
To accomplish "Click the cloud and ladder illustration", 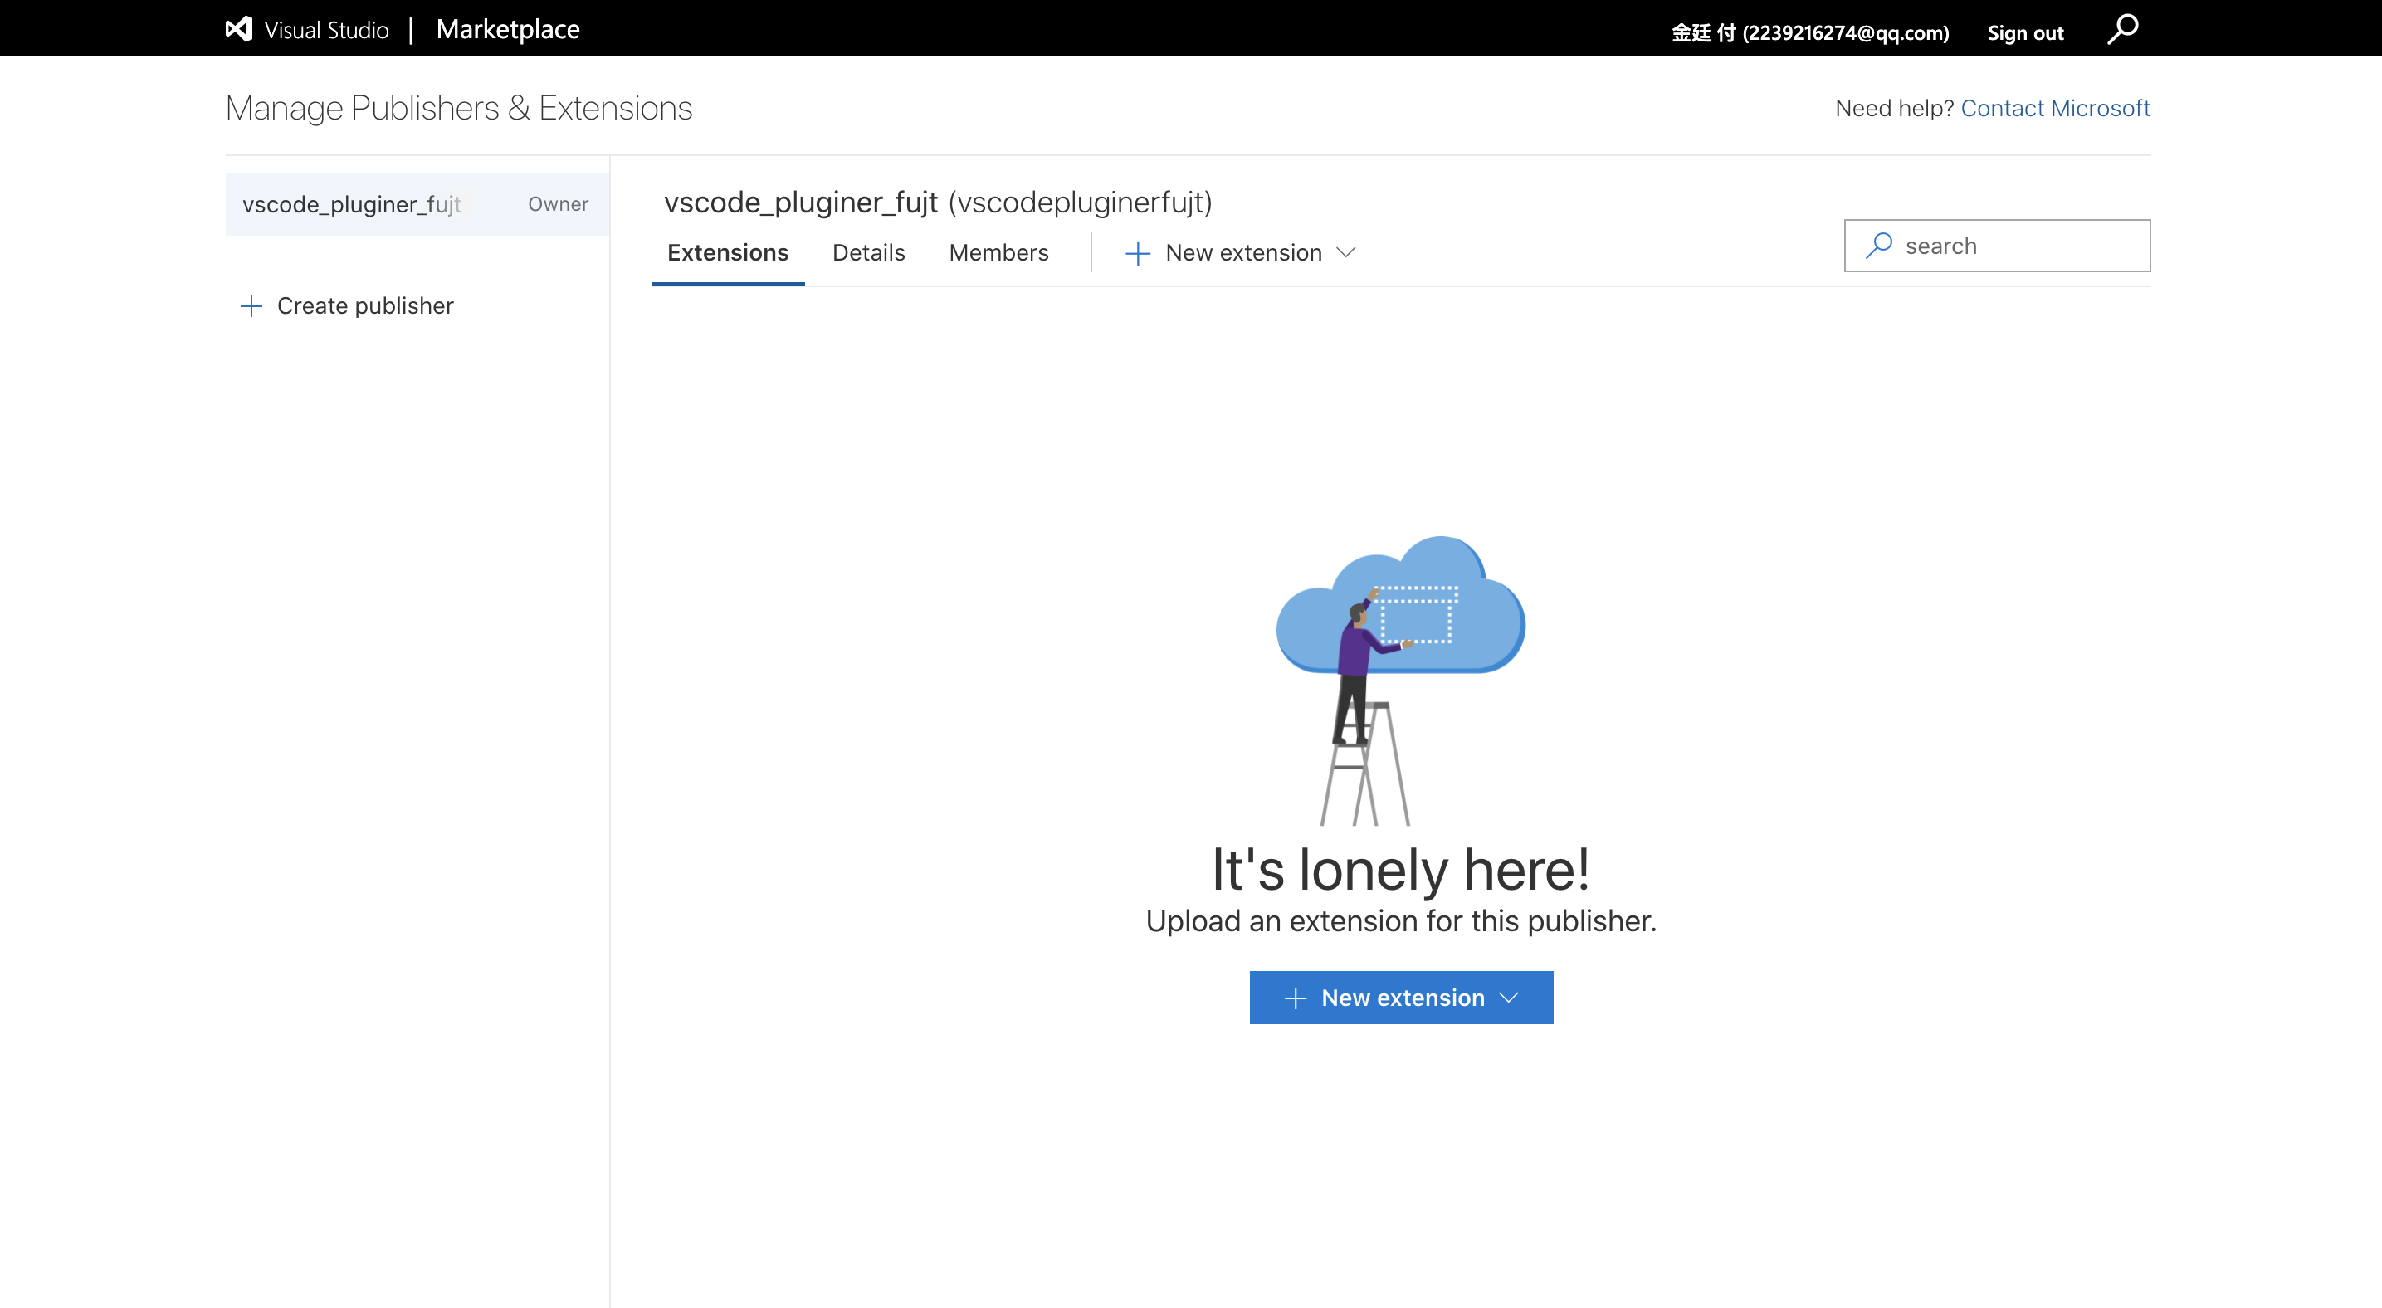I will click(1400, 680).
